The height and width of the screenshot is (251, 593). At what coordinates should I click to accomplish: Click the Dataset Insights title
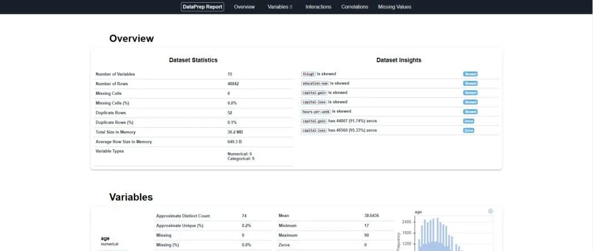399,60
